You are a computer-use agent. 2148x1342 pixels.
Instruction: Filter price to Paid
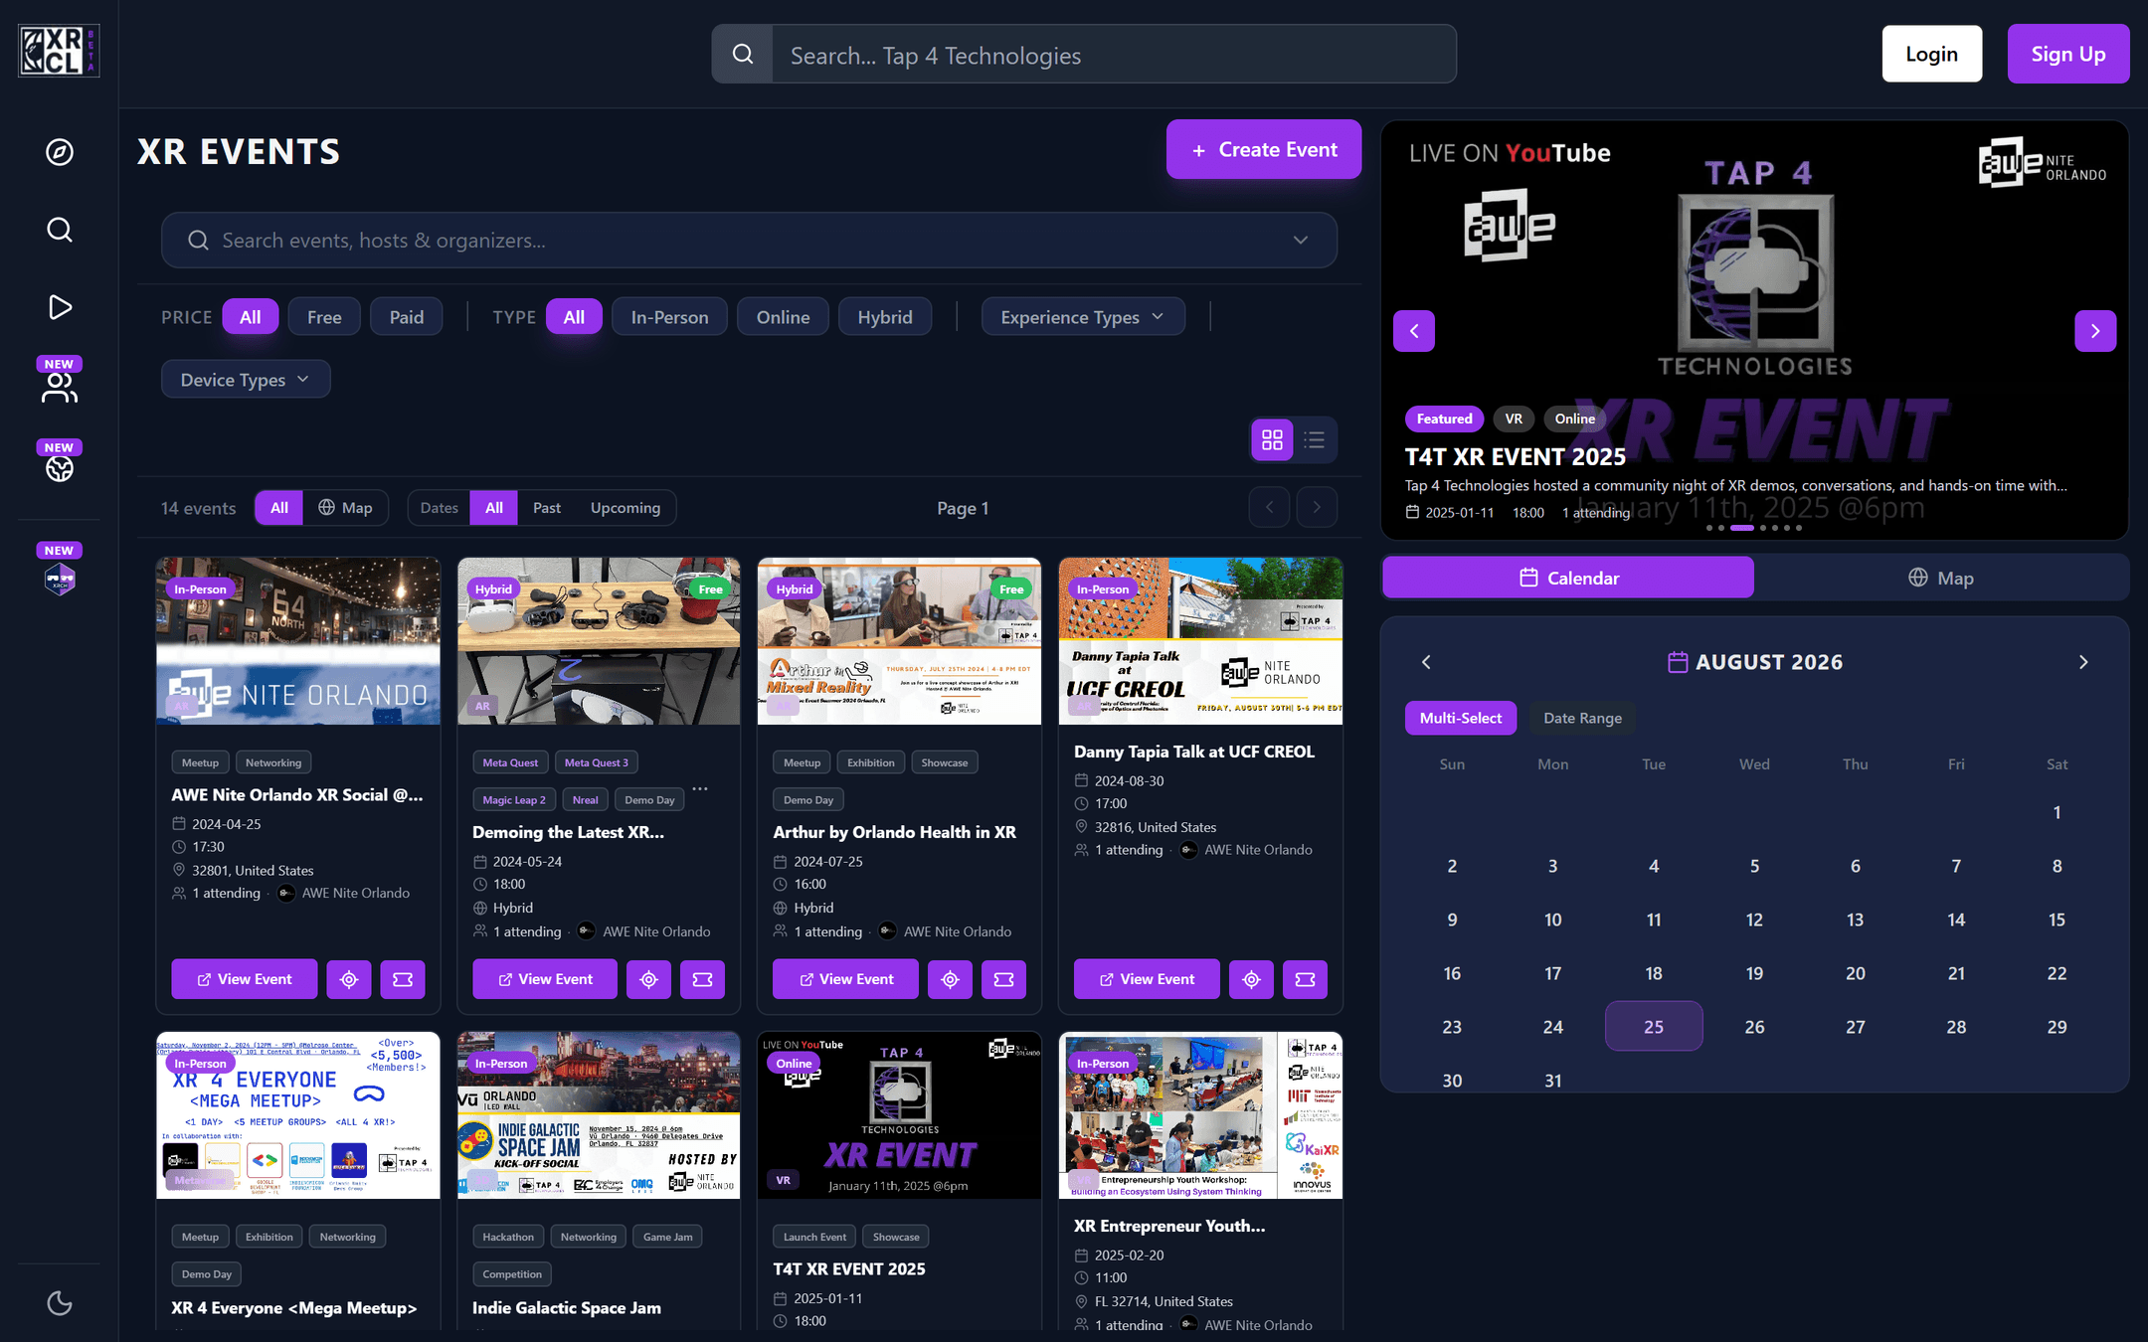coord(407,317)
